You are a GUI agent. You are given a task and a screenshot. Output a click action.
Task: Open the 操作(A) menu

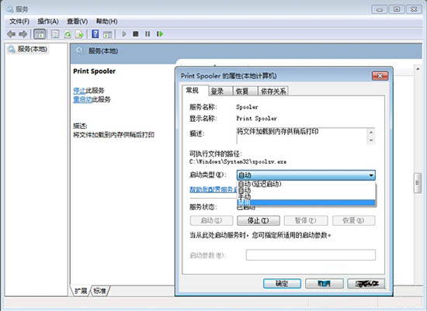point(48,21)
